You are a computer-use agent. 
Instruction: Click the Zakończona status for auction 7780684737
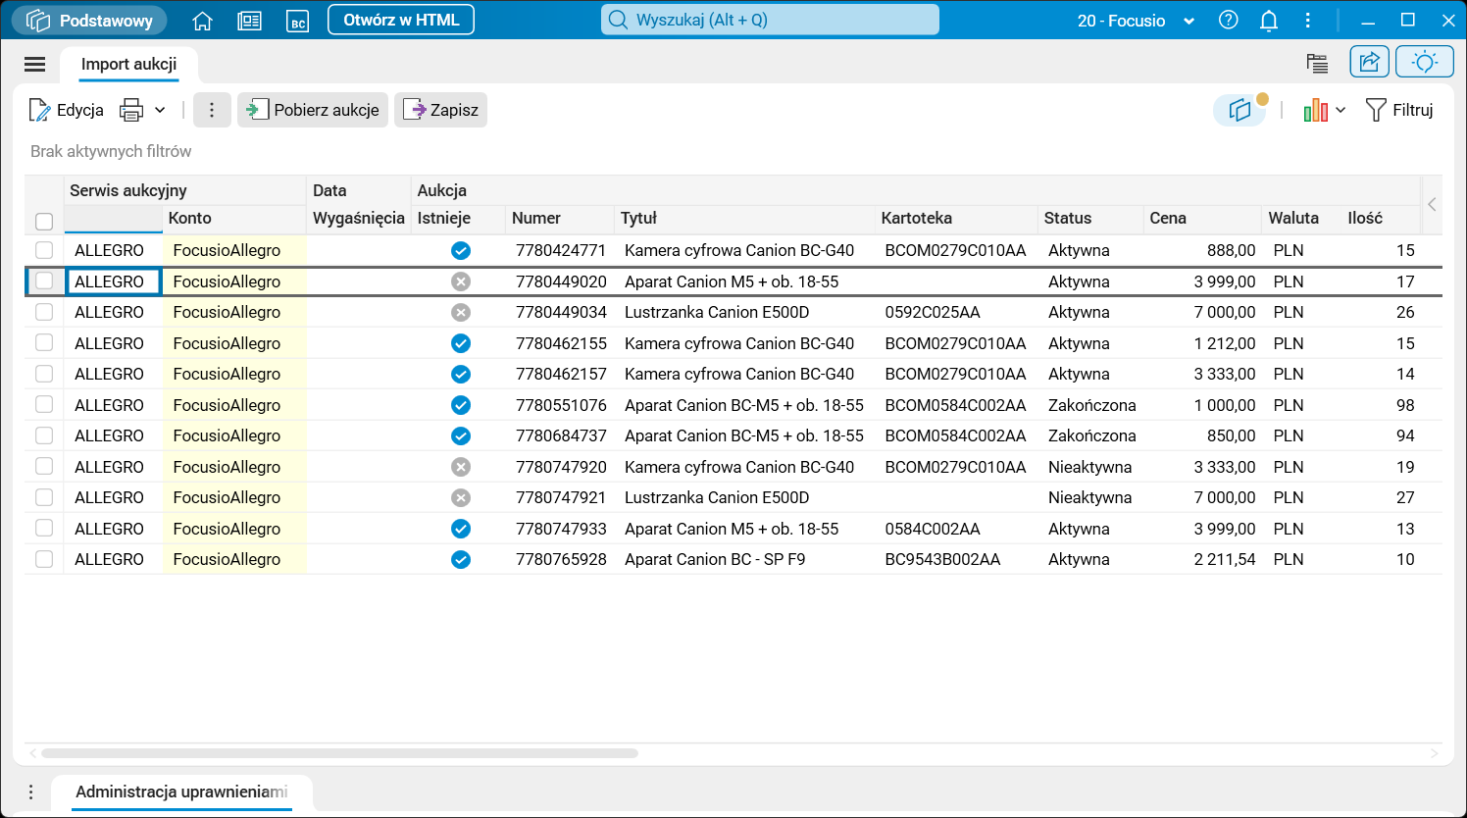1091,436
